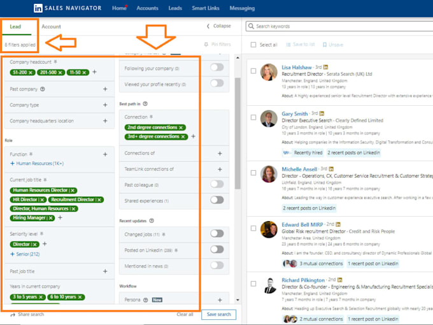
Task: Open the Home menu
Action: tap(119, 8)
